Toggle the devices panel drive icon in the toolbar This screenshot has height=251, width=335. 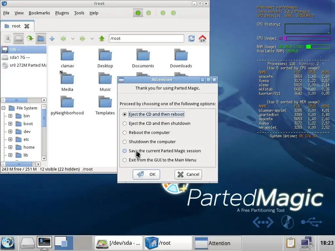click(19, 39)
